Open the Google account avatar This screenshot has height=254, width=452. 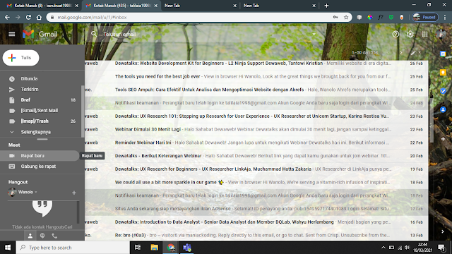point(441,35)
